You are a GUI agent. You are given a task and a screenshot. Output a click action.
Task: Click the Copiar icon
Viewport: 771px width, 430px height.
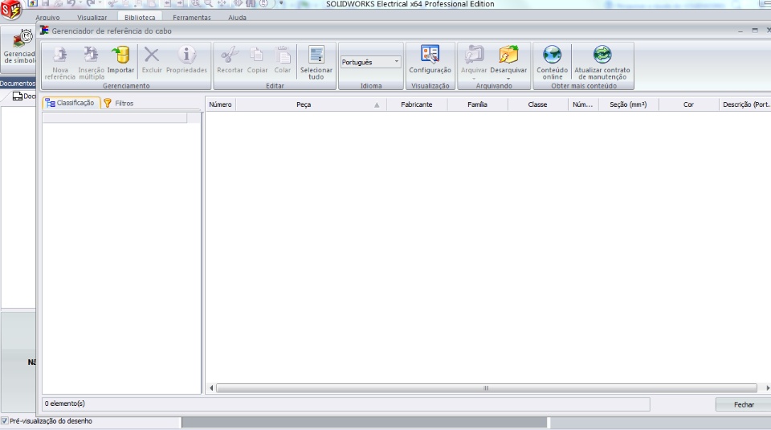tap(257, 55)
